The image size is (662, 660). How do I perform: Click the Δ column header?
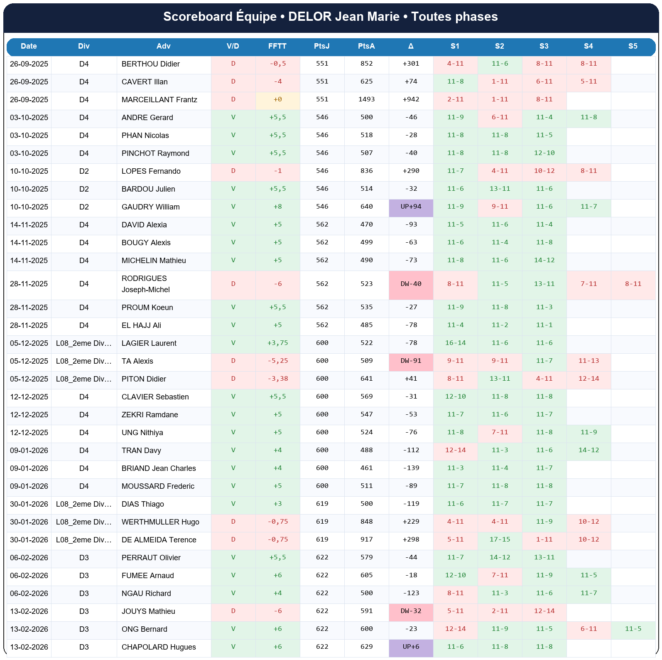(410, 46)
